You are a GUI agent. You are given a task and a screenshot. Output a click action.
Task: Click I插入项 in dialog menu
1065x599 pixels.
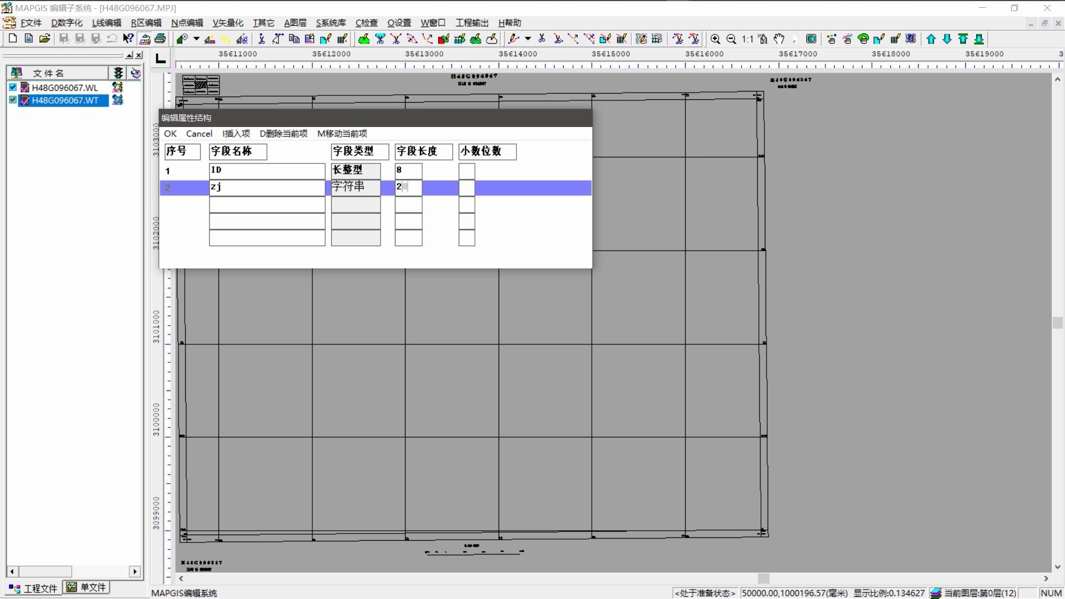coord(236,134)
